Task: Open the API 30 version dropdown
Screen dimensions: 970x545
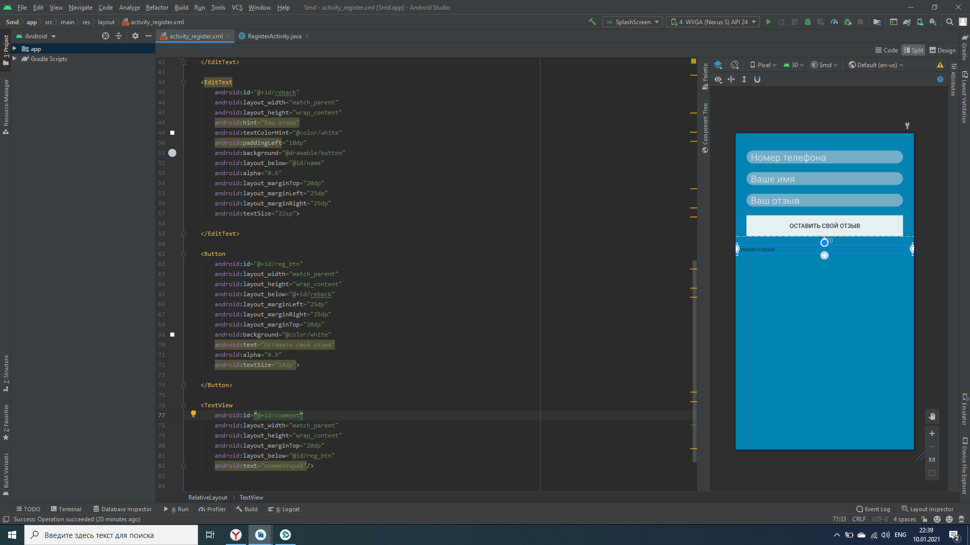Action: 793,65
